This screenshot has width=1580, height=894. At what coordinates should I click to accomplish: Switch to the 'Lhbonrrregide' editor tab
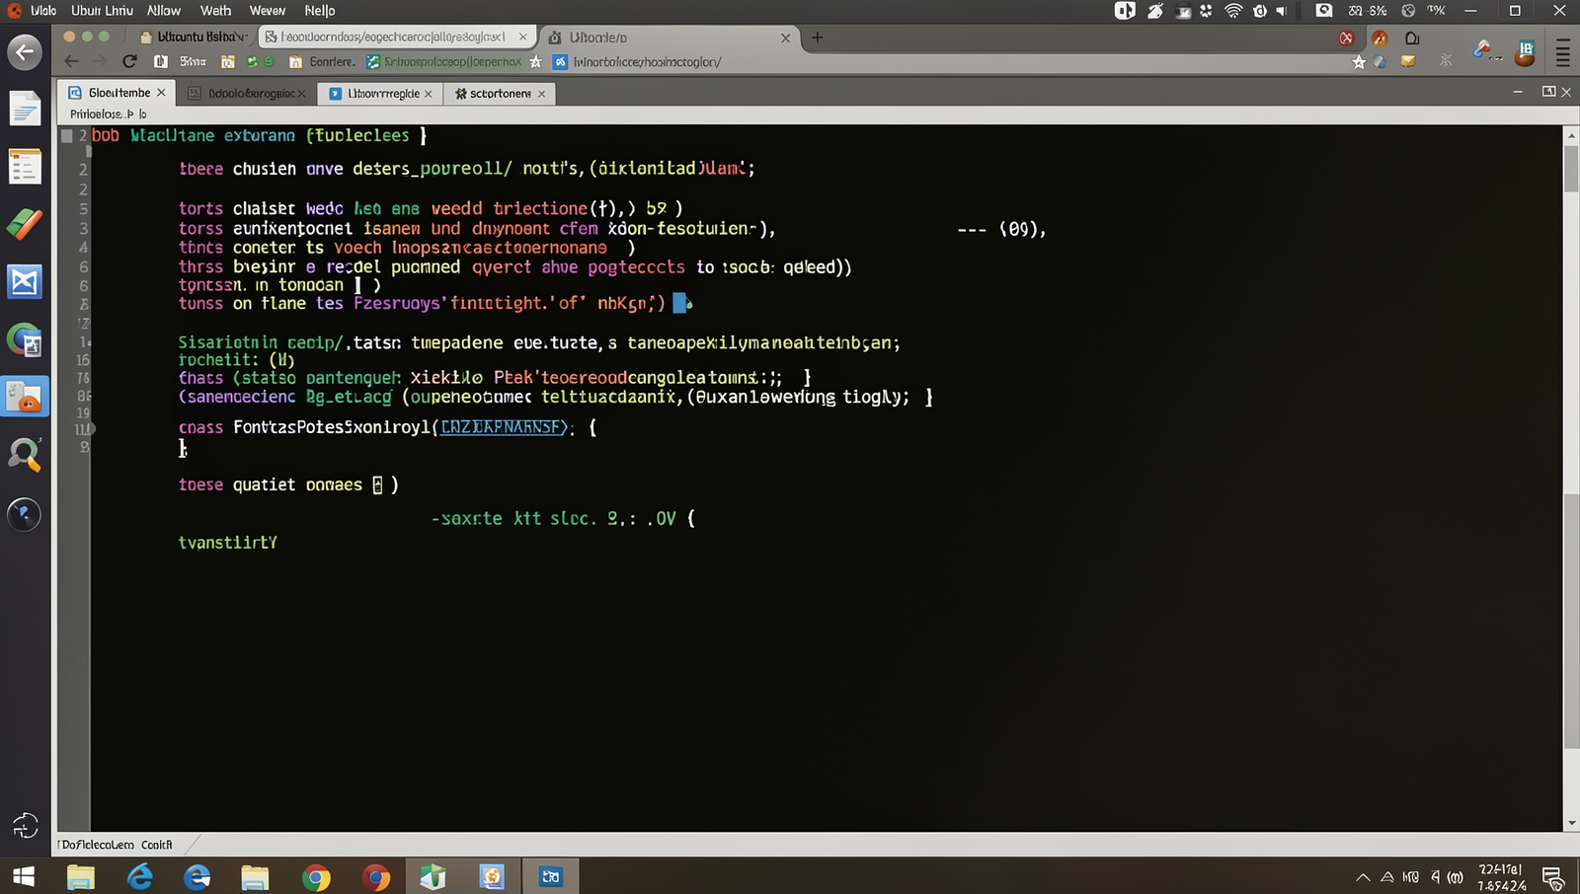point(380,94)
